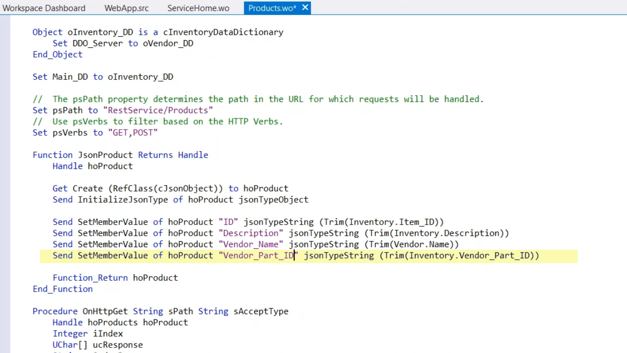Switch to Workspace Dashboard tab
The width and height of the screenshot is (627, 353).
(44, 8)
